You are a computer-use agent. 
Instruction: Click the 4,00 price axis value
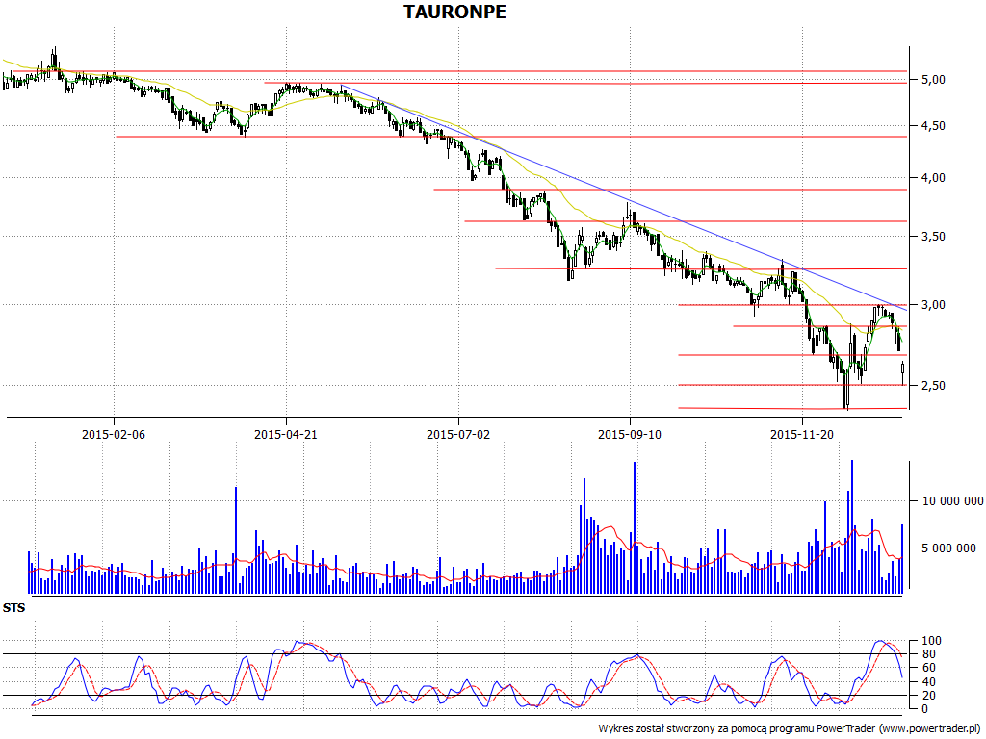933,178
